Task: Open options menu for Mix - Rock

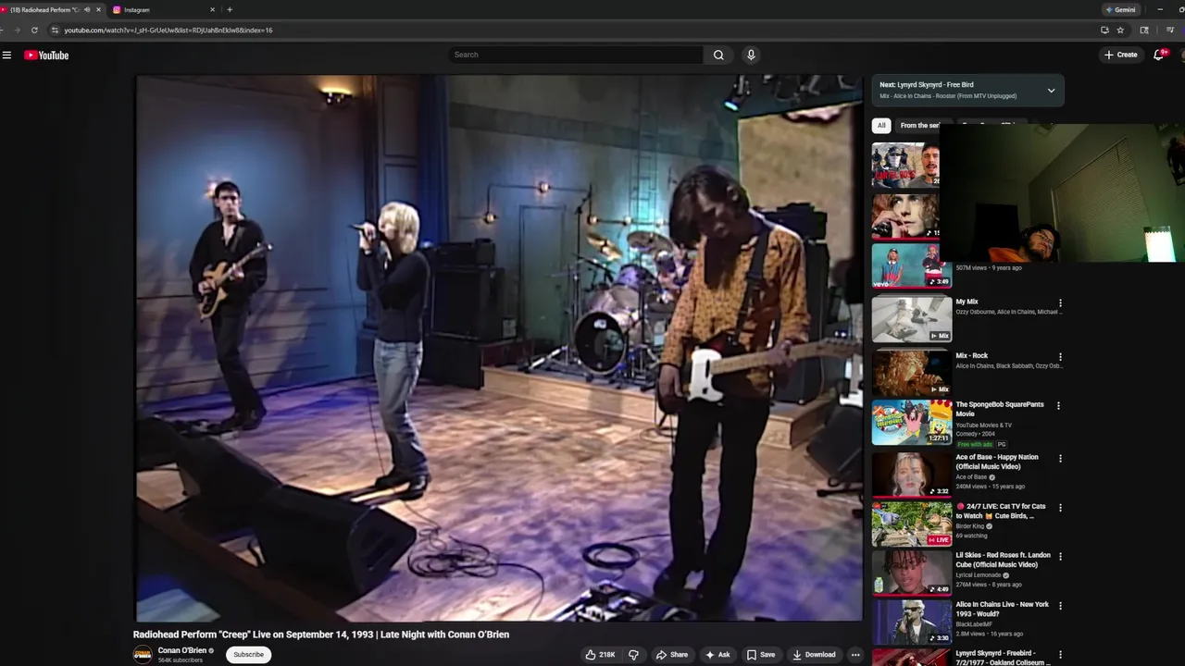Action: click(x=1060, y=356)
